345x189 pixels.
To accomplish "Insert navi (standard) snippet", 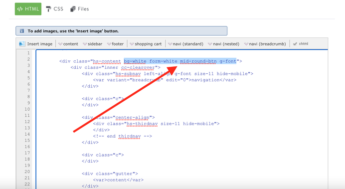I will 185,44.
